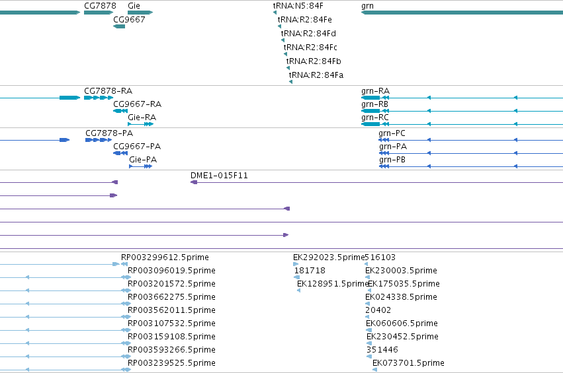Click the Gie-PA protein label
This screenshot has height=373, width=563.
[x=143, y=160]
